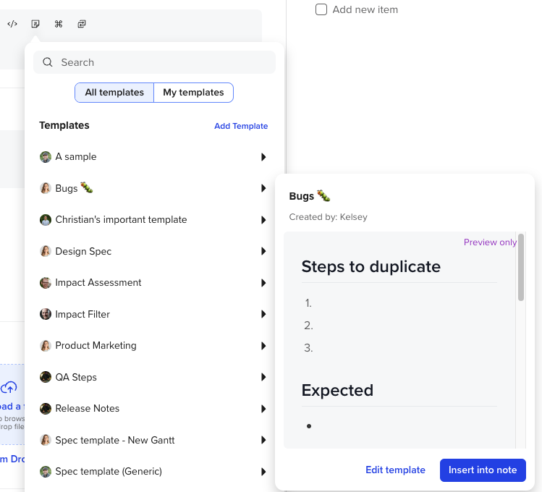Click the toolbar icon right of command icon
Image resolution: width=542 pixels, height=492 pixels.
click(x=82, y=24)
